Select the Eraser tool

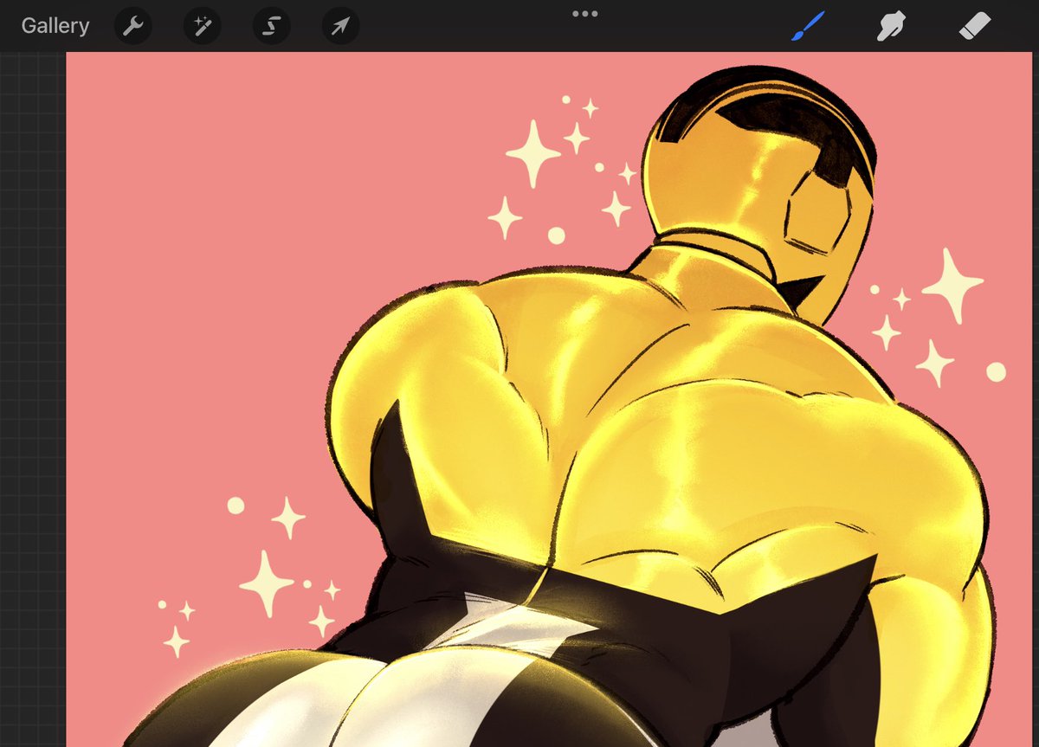tap(975, 26)
